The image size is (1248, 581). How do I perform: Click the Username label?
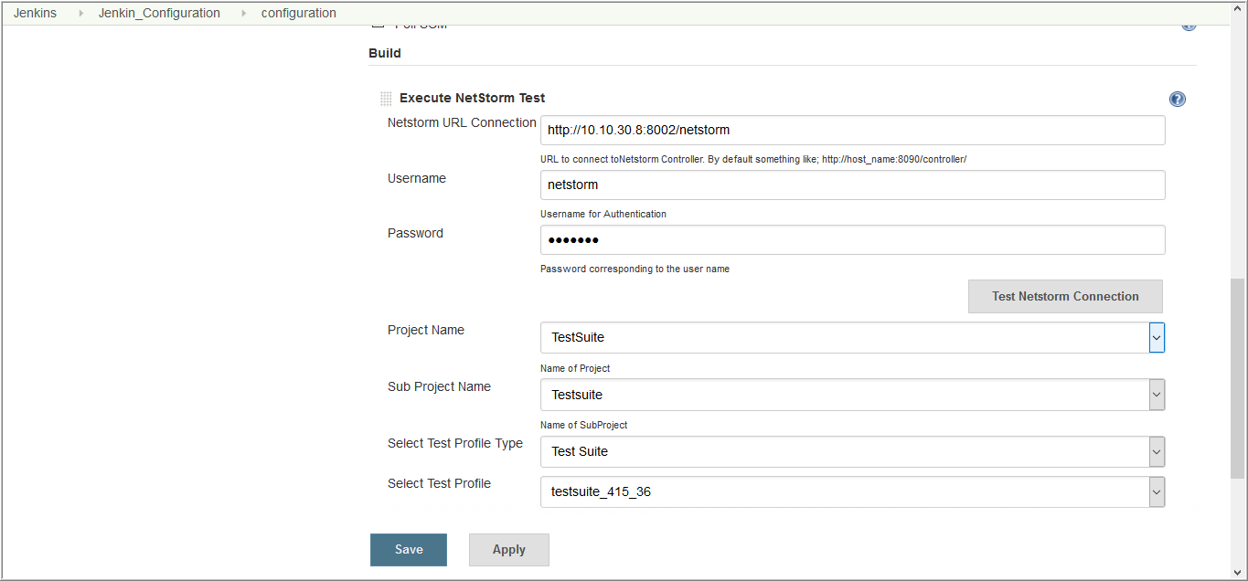point(417,178)
